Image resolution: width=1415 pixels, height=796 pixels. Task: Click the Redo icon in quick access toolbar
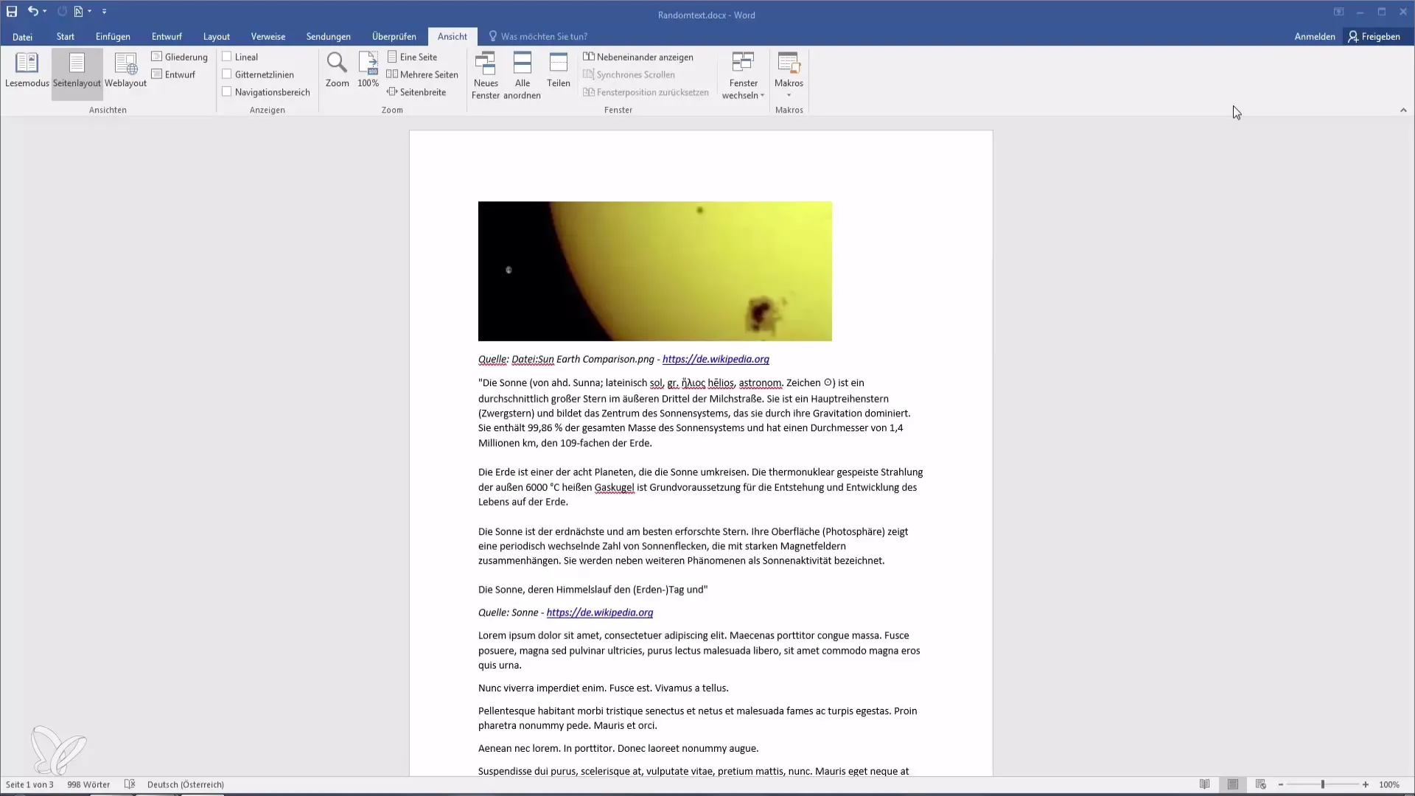(x=62, y=11)
